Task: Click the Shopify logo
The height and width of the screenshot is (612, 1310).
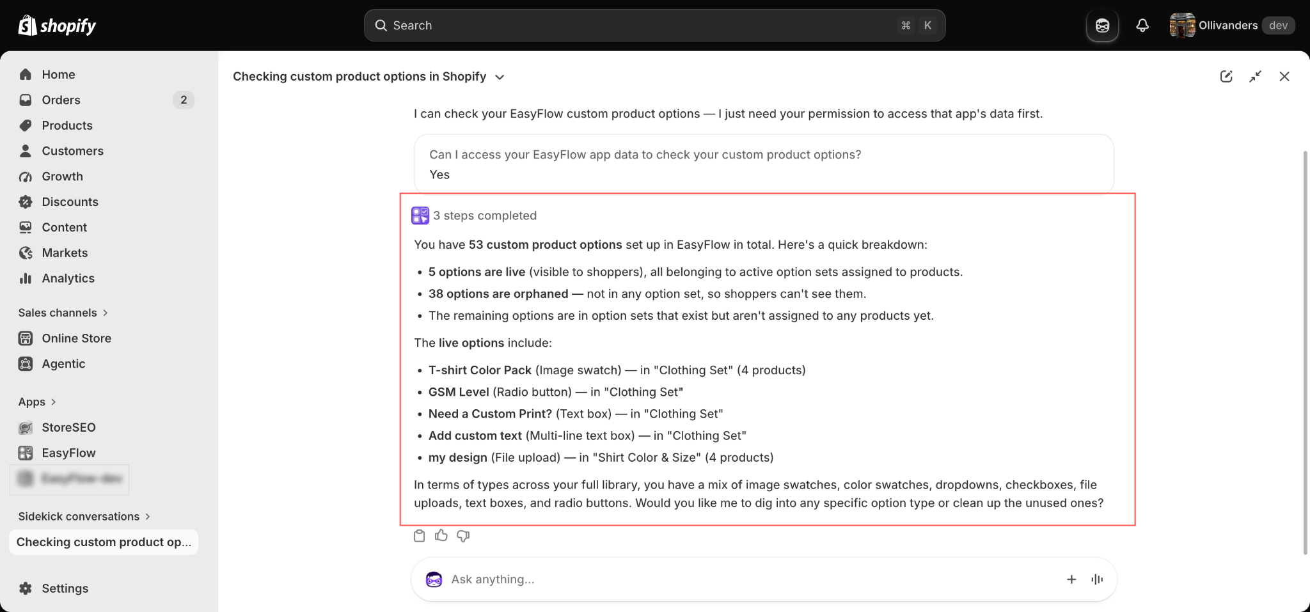Action: click(x=57, y=26)
